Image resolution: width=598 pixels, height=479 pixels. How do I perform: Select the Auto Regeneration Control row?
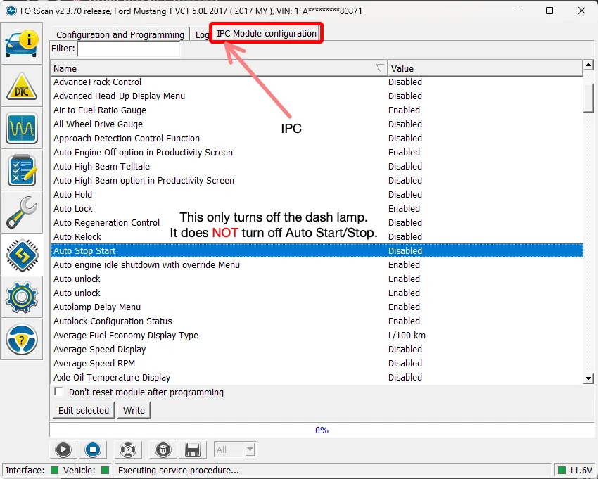(317, 223)
